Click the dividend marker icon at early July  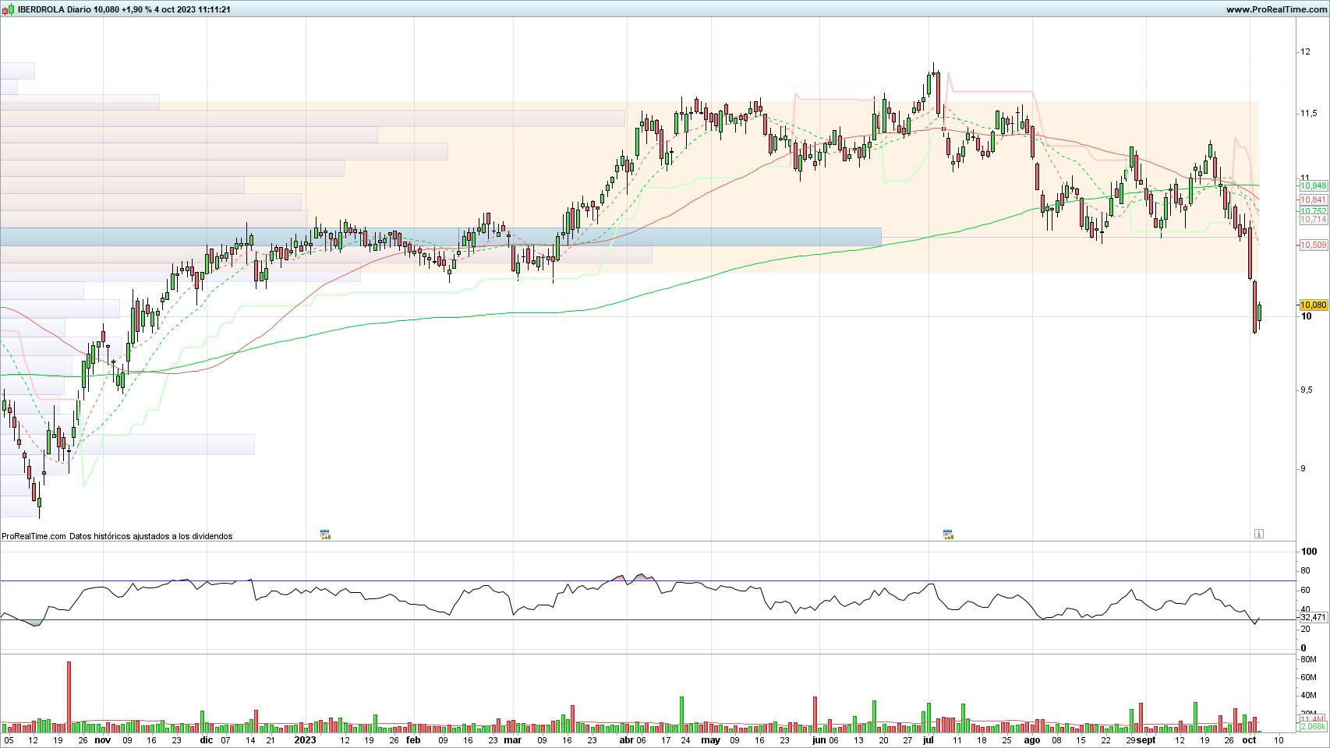pos(948,535)
